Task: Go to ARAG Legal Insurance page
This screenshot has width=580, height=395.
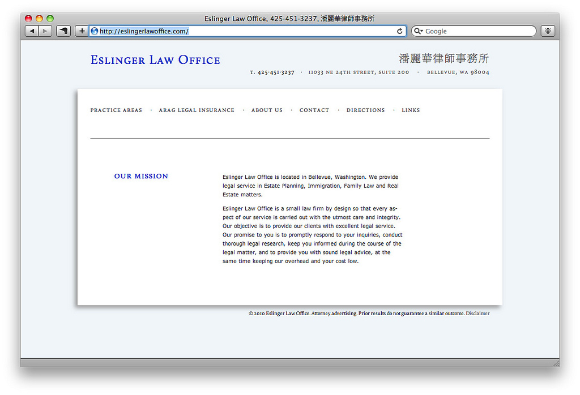Action: [197, 110]
